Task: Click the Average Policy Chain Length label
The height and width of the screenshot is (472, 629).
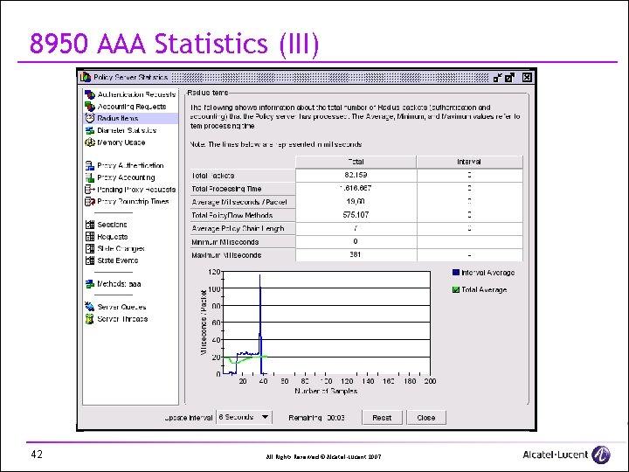Action: (238, 228)
